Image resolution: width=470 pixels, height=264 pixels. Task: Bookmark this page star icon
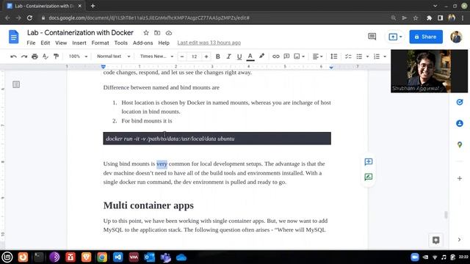pos(416,18)
